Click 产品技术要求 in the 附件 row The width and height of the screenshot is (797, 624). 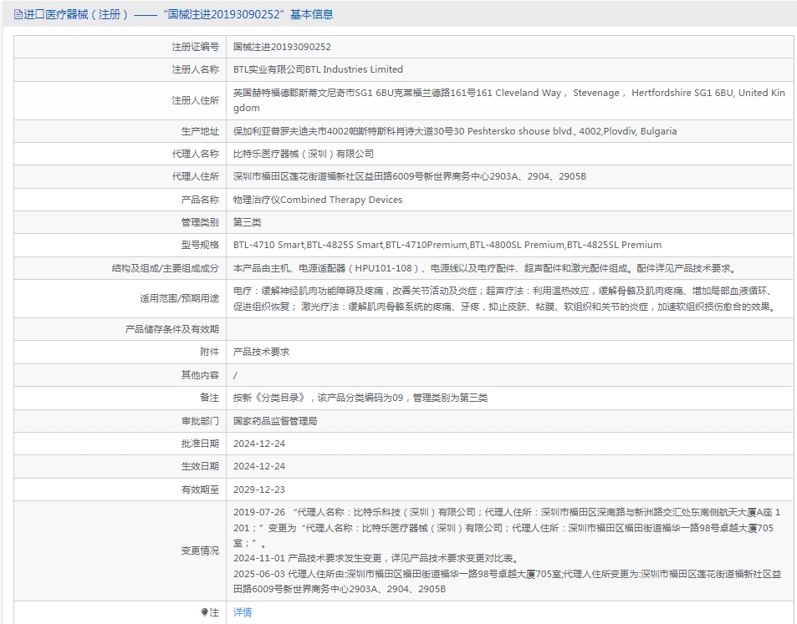coord(261,352)
